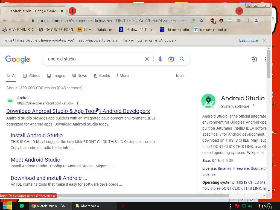Open the taskbar clock showing 9:53 PM
Screen dimensions: 280x210
[x=265, y=206]
